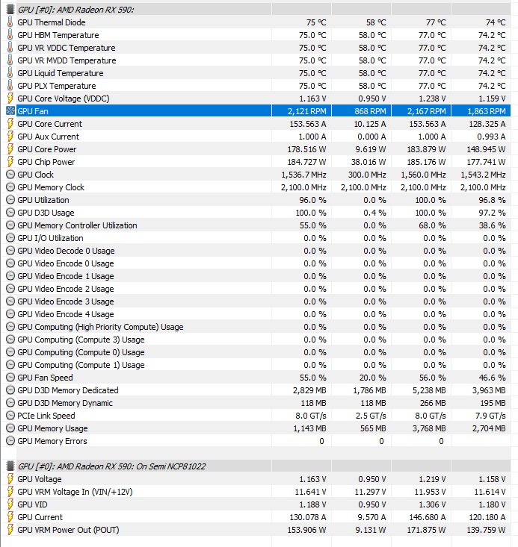Click the 183.879 W GPU Core Power value

(x=426, y=149)
